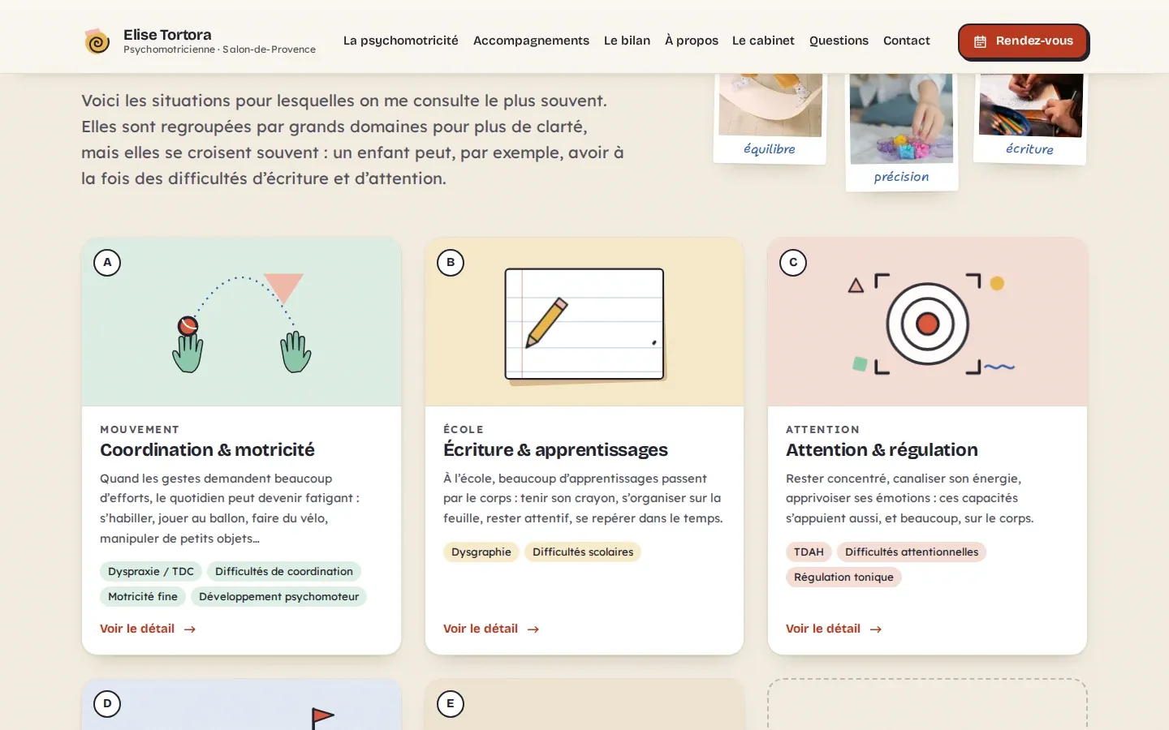Click the arrow icon next to Écriture's Voir le détail
This screenshot has height=730, width=1169.
click(533, 629)
